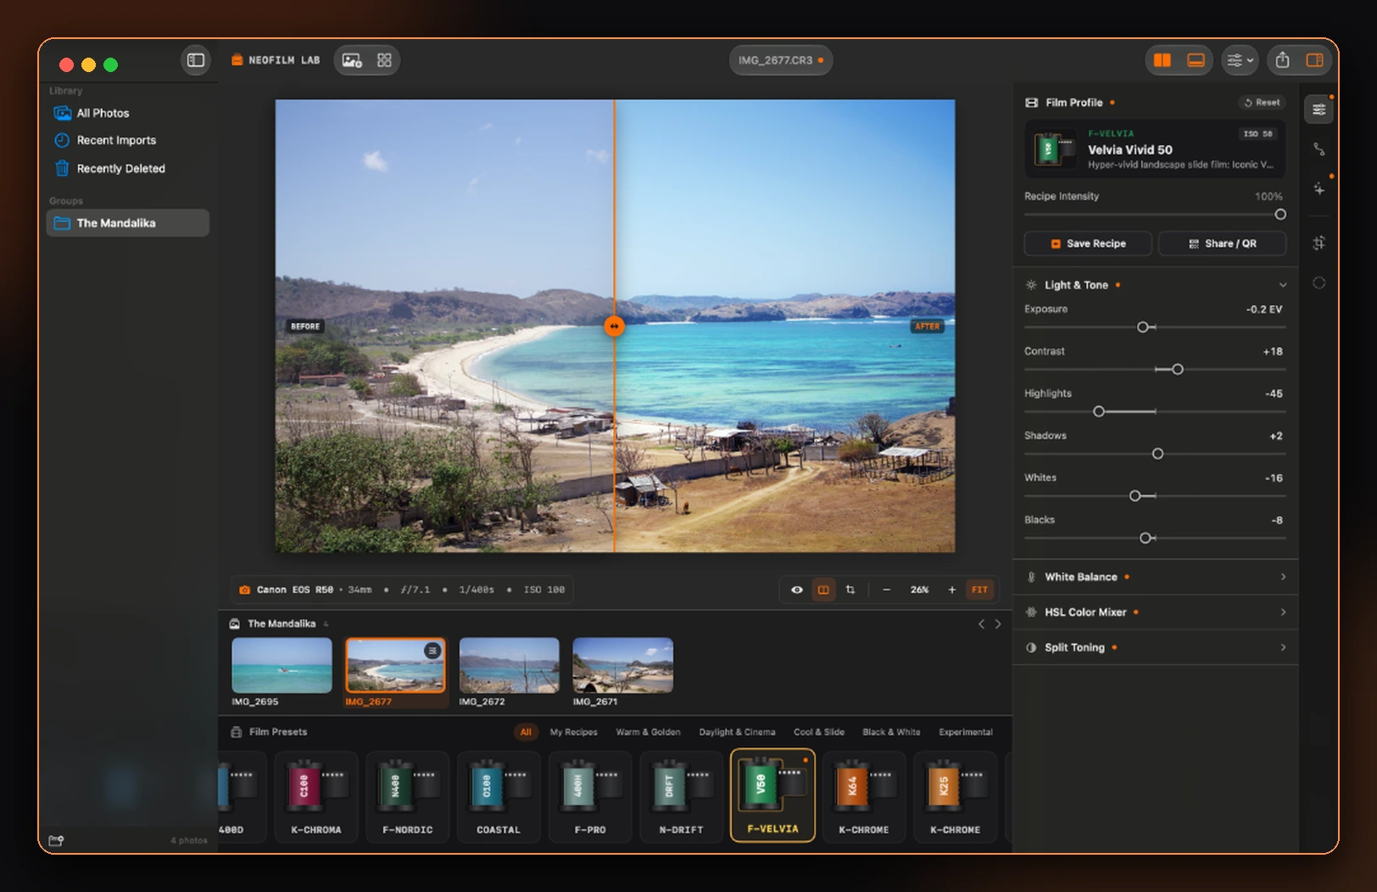Open the adjustments sliders tool tab

point(1318,109)
